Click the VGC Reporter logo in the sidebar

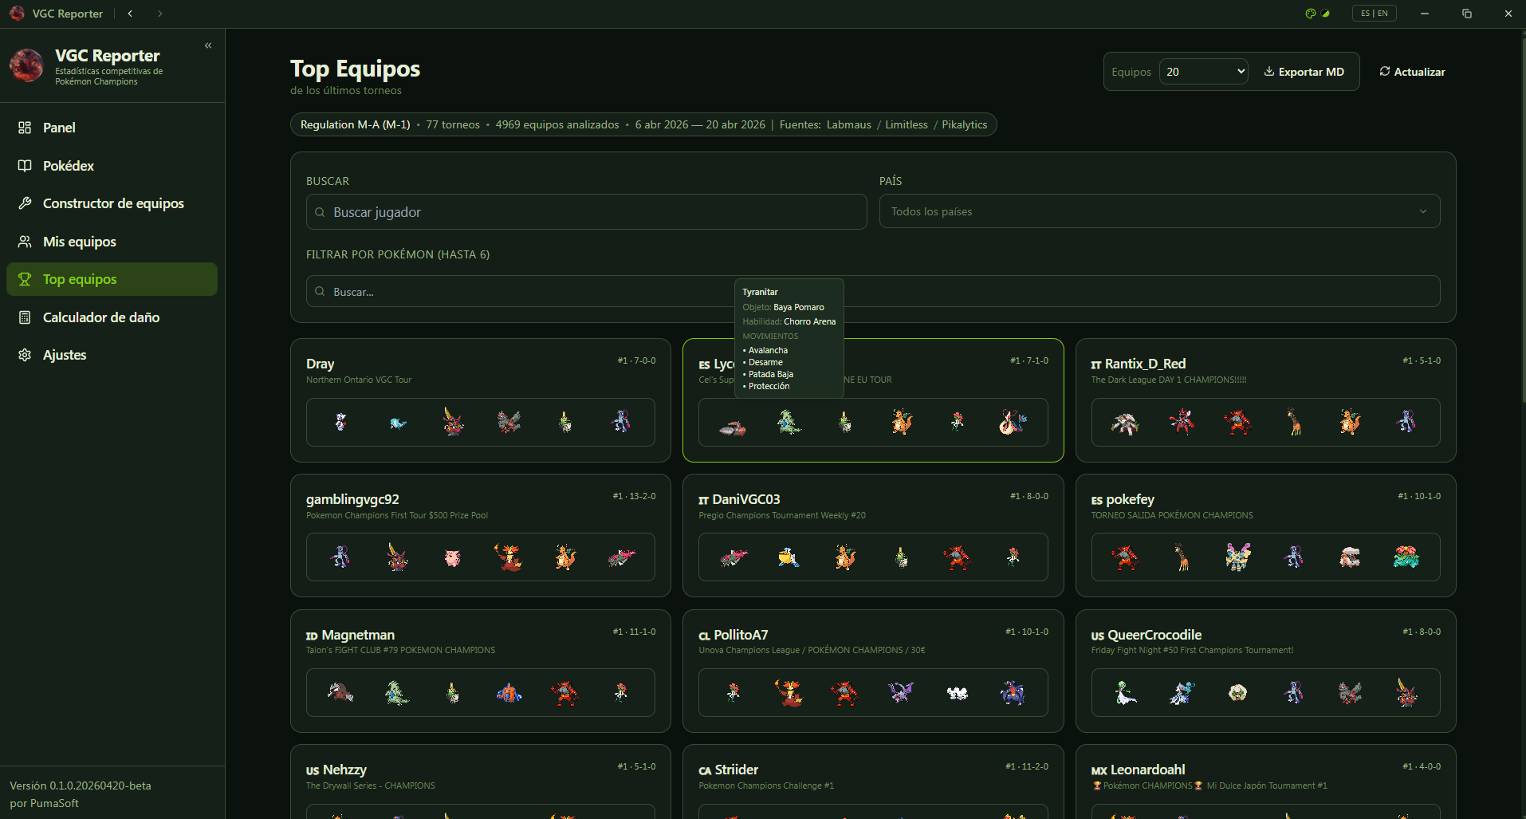tap(26, 65)
